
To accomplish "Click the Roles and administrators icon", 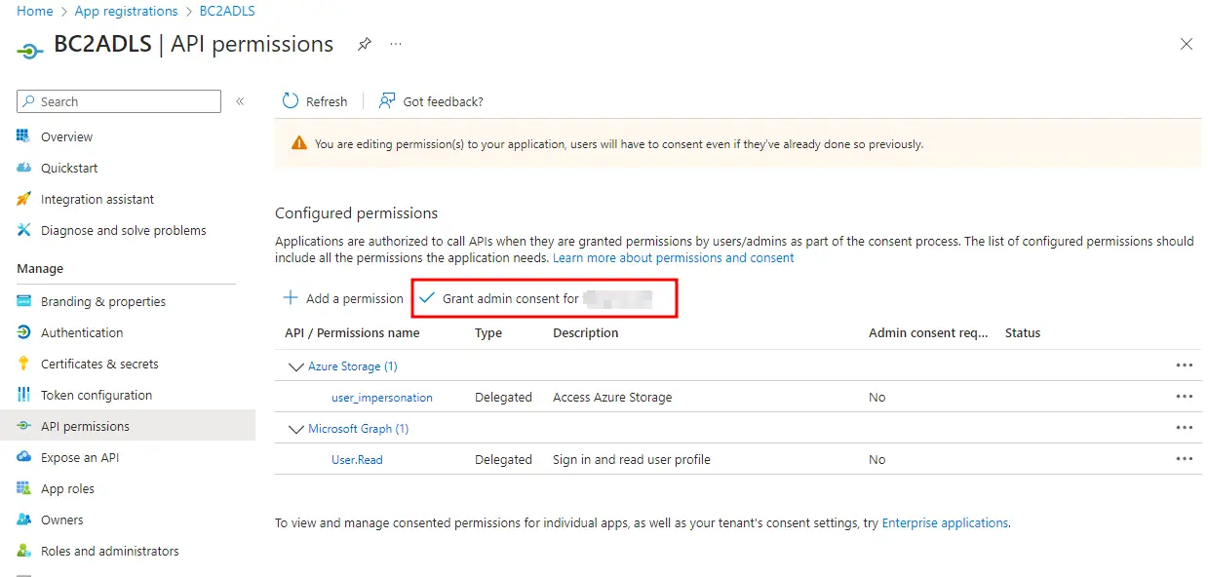I will pos(23,551).
